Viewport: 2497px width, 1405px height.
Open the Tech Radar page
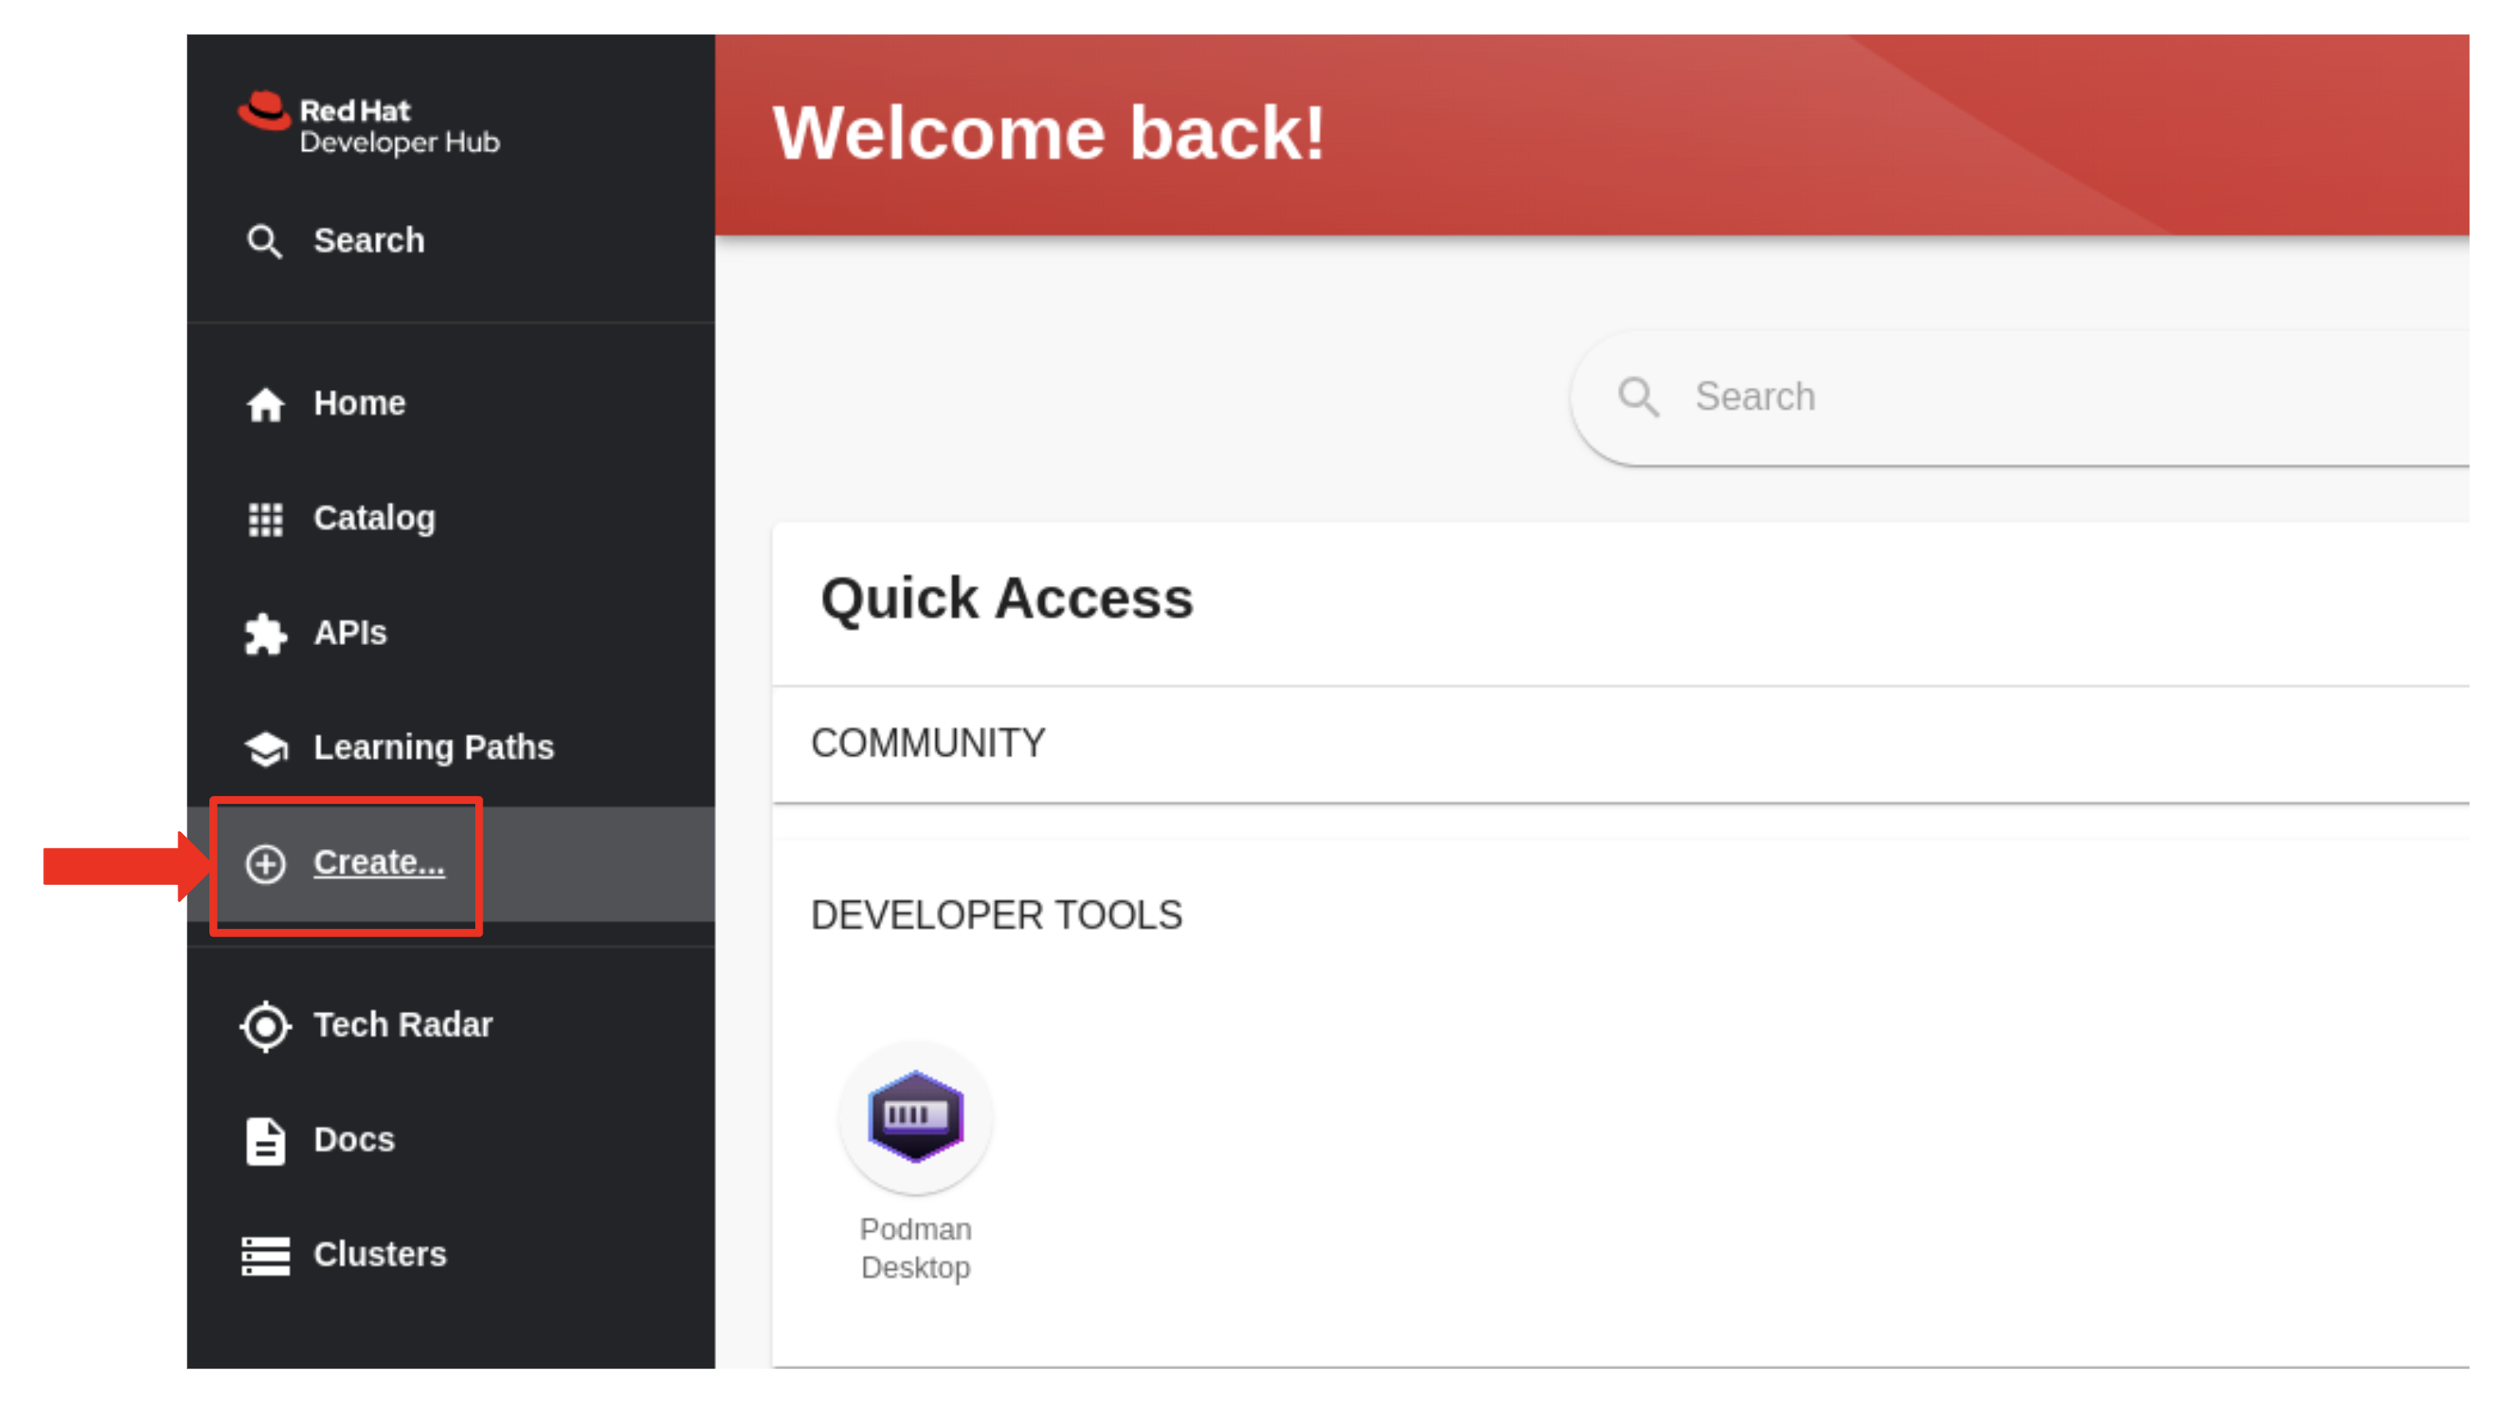451,1025
